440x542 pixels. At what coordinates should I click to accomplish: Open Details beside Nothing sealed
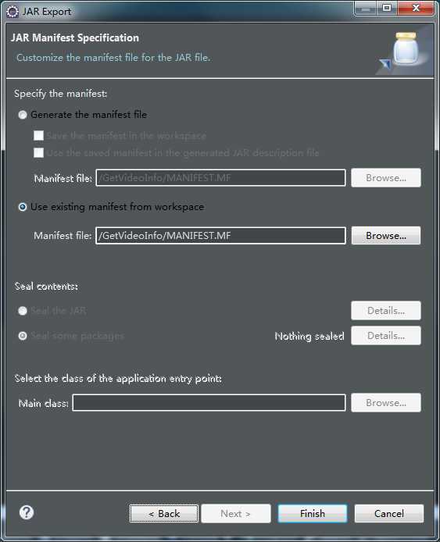tap(386, 335)
